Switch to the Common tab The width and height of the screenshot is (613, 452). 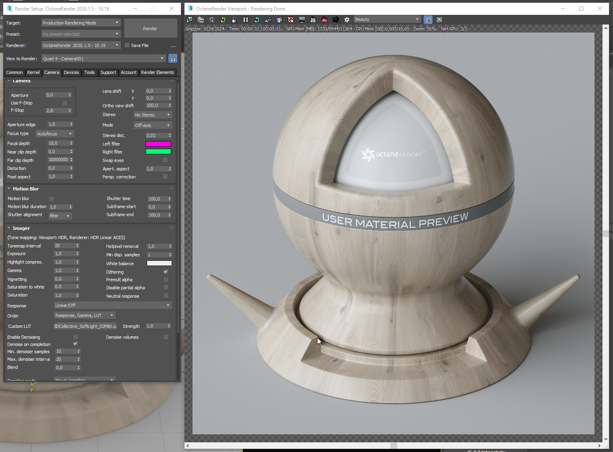click(x=14, y=72)
